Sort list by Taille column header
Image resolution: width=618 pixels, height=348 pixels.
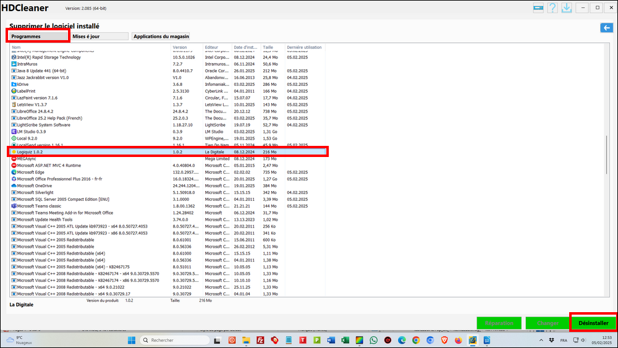[273, 48]
